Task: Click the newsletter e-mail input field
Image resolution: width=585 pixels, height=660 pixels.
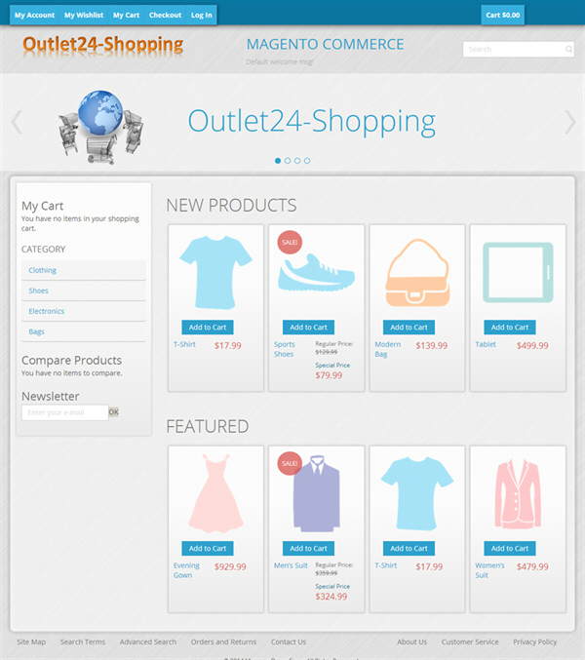Action: coord(65,412)
